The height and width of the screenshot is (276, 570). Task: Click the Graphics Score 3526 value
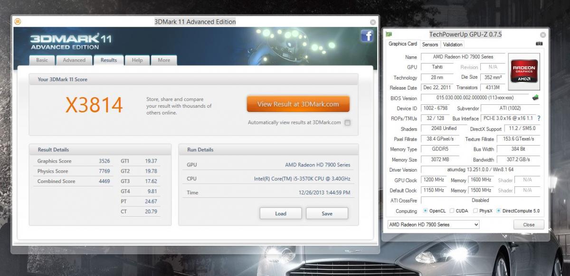[104, 161]
